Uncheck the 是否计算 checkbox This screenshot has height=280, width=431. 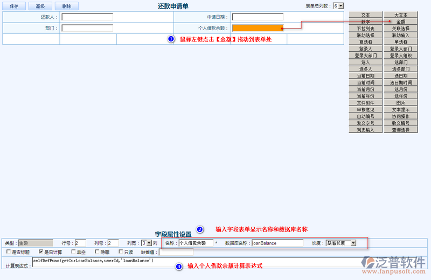click(x=41, y=251)
